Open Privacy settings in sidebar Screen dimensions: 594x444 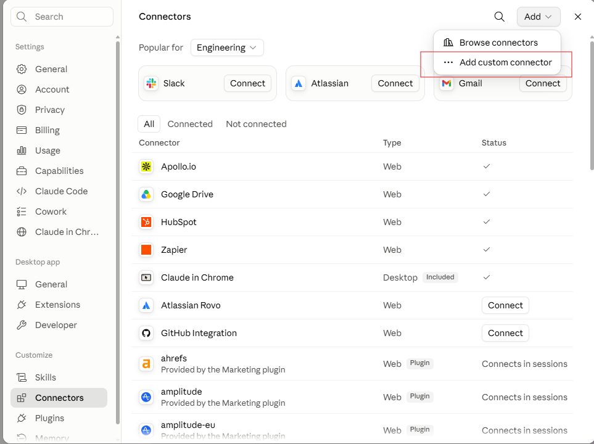click(x=59, y=110)
